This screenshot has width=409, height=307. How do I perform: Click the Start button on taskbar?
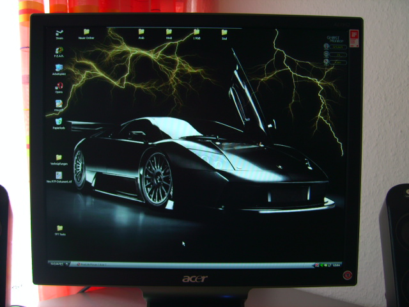pos(56,264)
